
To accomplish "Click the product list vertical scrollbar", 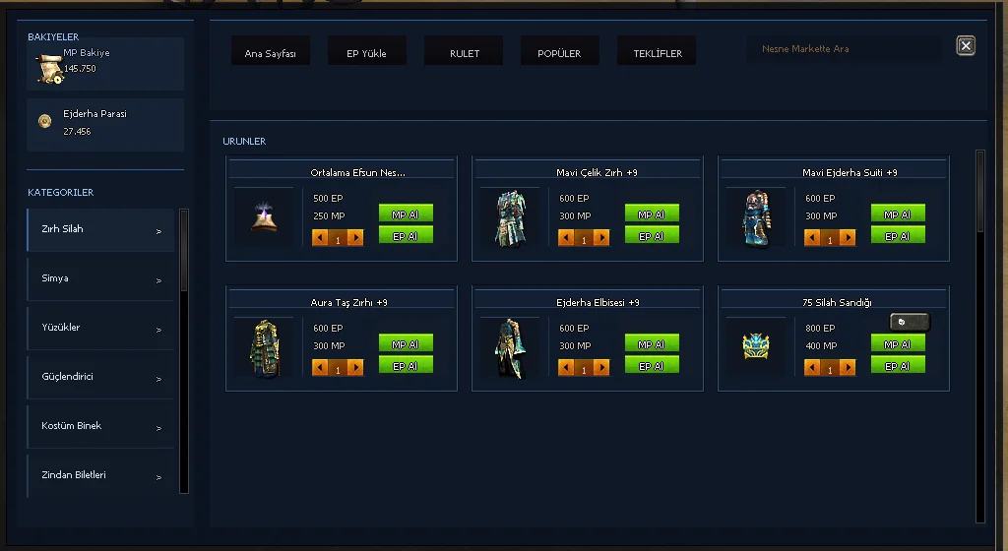I will [x=980, y=337].
